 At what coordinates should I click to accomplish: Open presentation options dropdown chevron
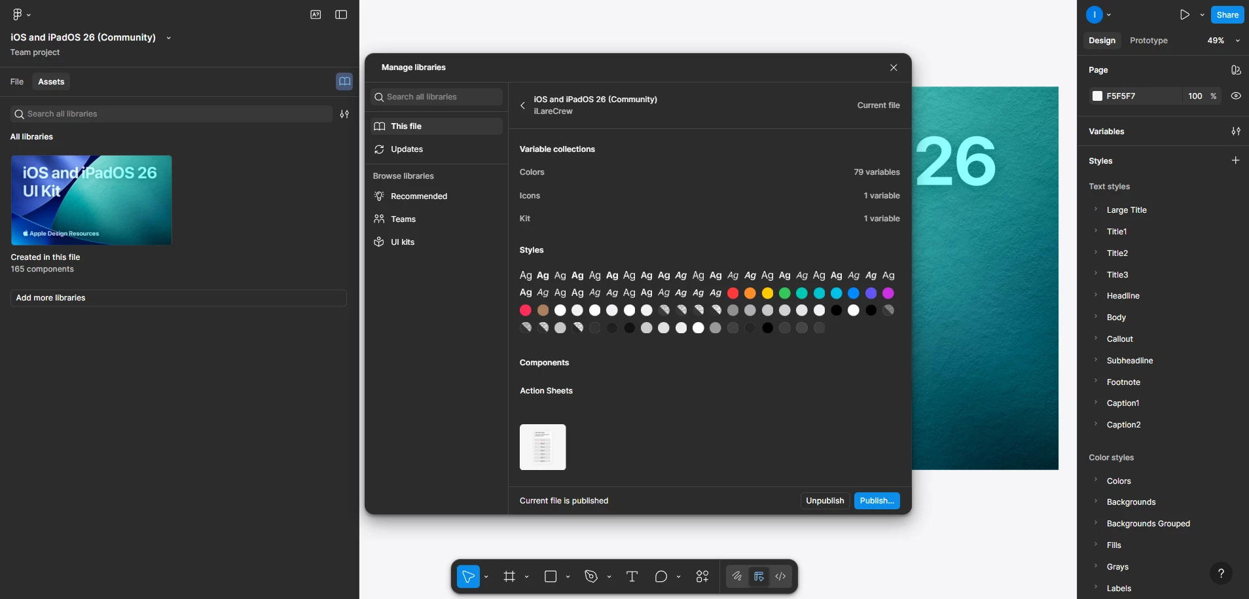click(1203, 14)
